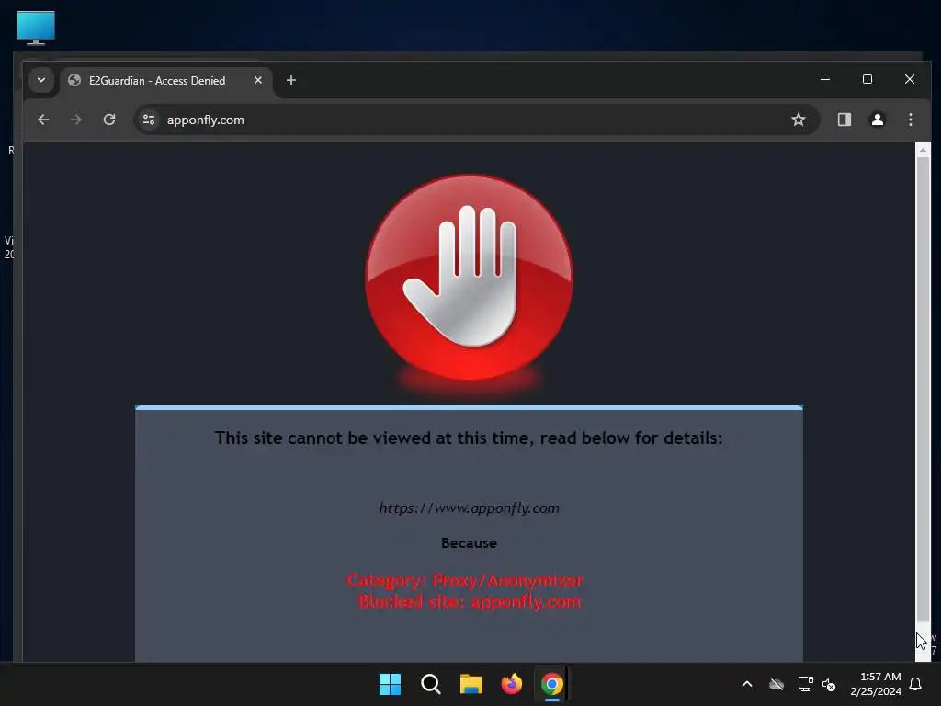Open a new tab with the plus button

[x=291, y=80]
